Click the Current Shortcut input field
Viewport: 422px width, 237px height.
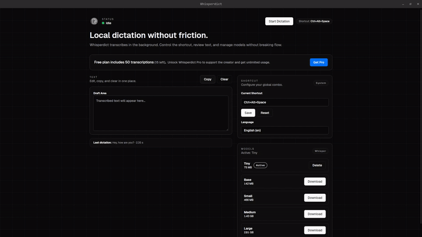click(x=285, y=102)
